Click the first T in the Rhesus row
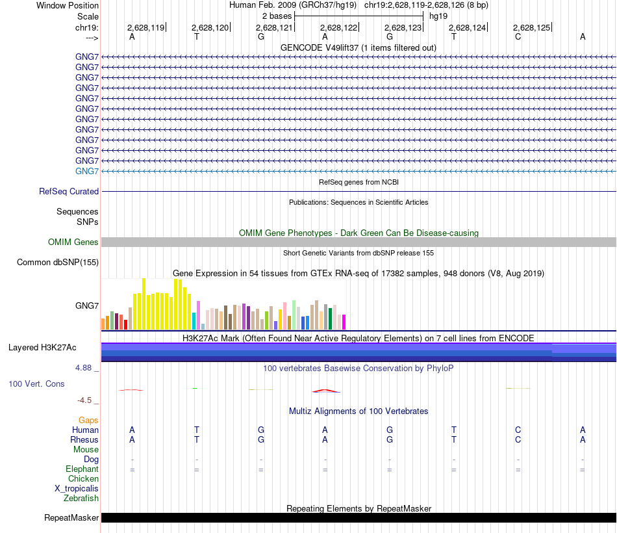 [197, 439]
